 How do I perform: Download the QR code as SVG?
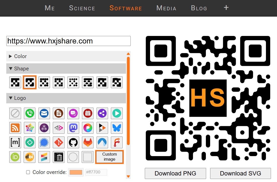click(x=241, y=173)
